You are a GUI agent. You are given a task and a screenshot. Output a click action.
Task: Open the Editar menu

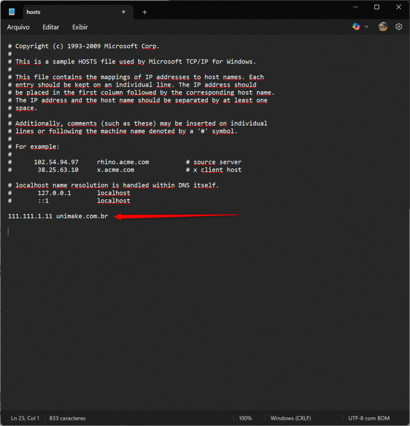[x=50, y=27]
